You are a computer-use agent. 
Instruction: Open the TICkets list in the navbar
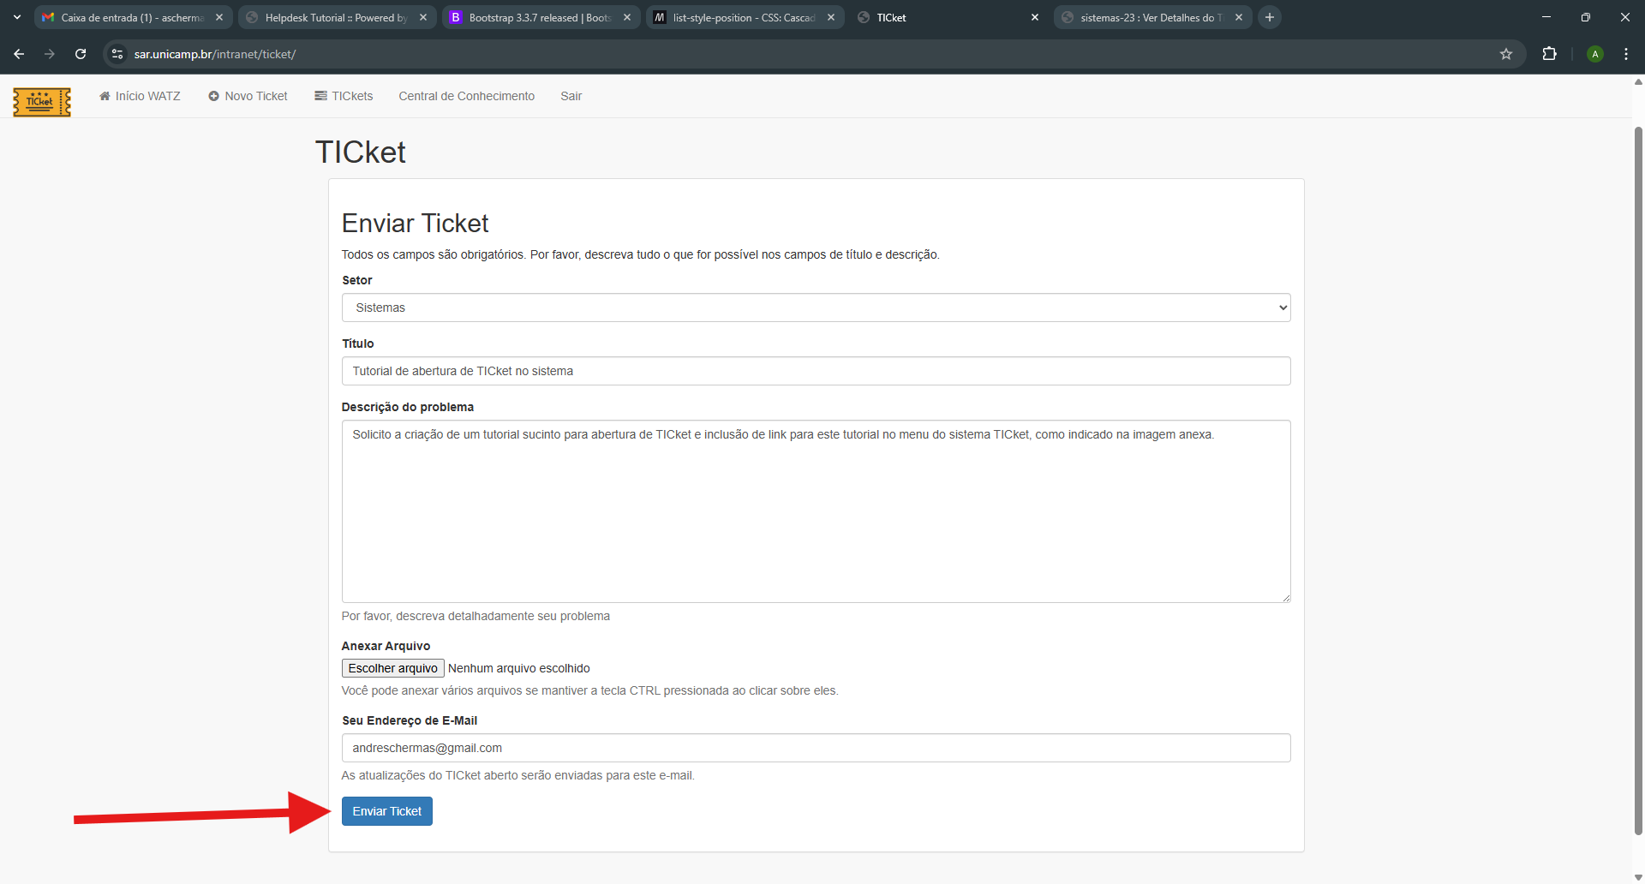click(x=344, y=96)
